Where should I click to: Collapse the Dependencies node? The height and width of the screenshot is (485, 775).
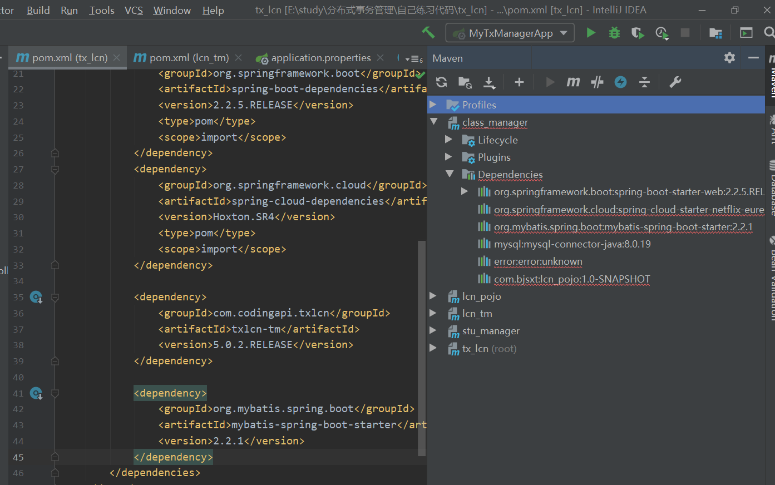(x=450, y=174)
